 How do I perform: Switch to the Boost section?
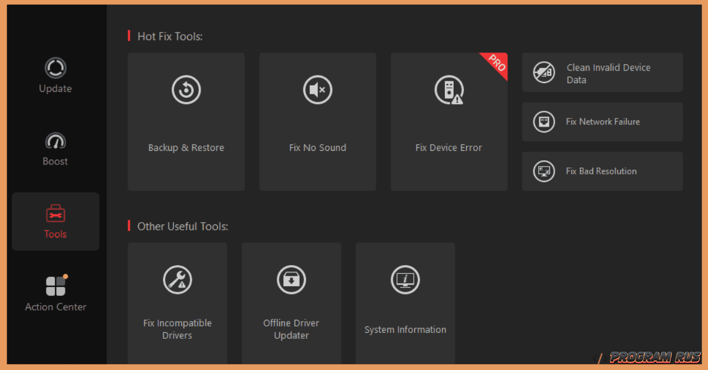pyautogui.click(x=55, y=149)
